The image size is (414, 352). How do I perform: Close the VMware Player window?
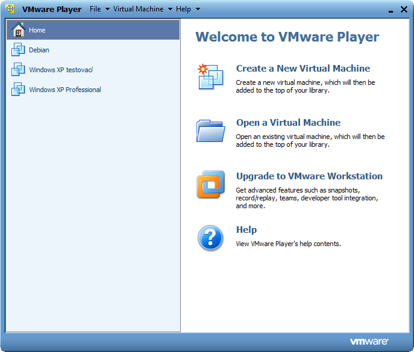click(404, 9)
